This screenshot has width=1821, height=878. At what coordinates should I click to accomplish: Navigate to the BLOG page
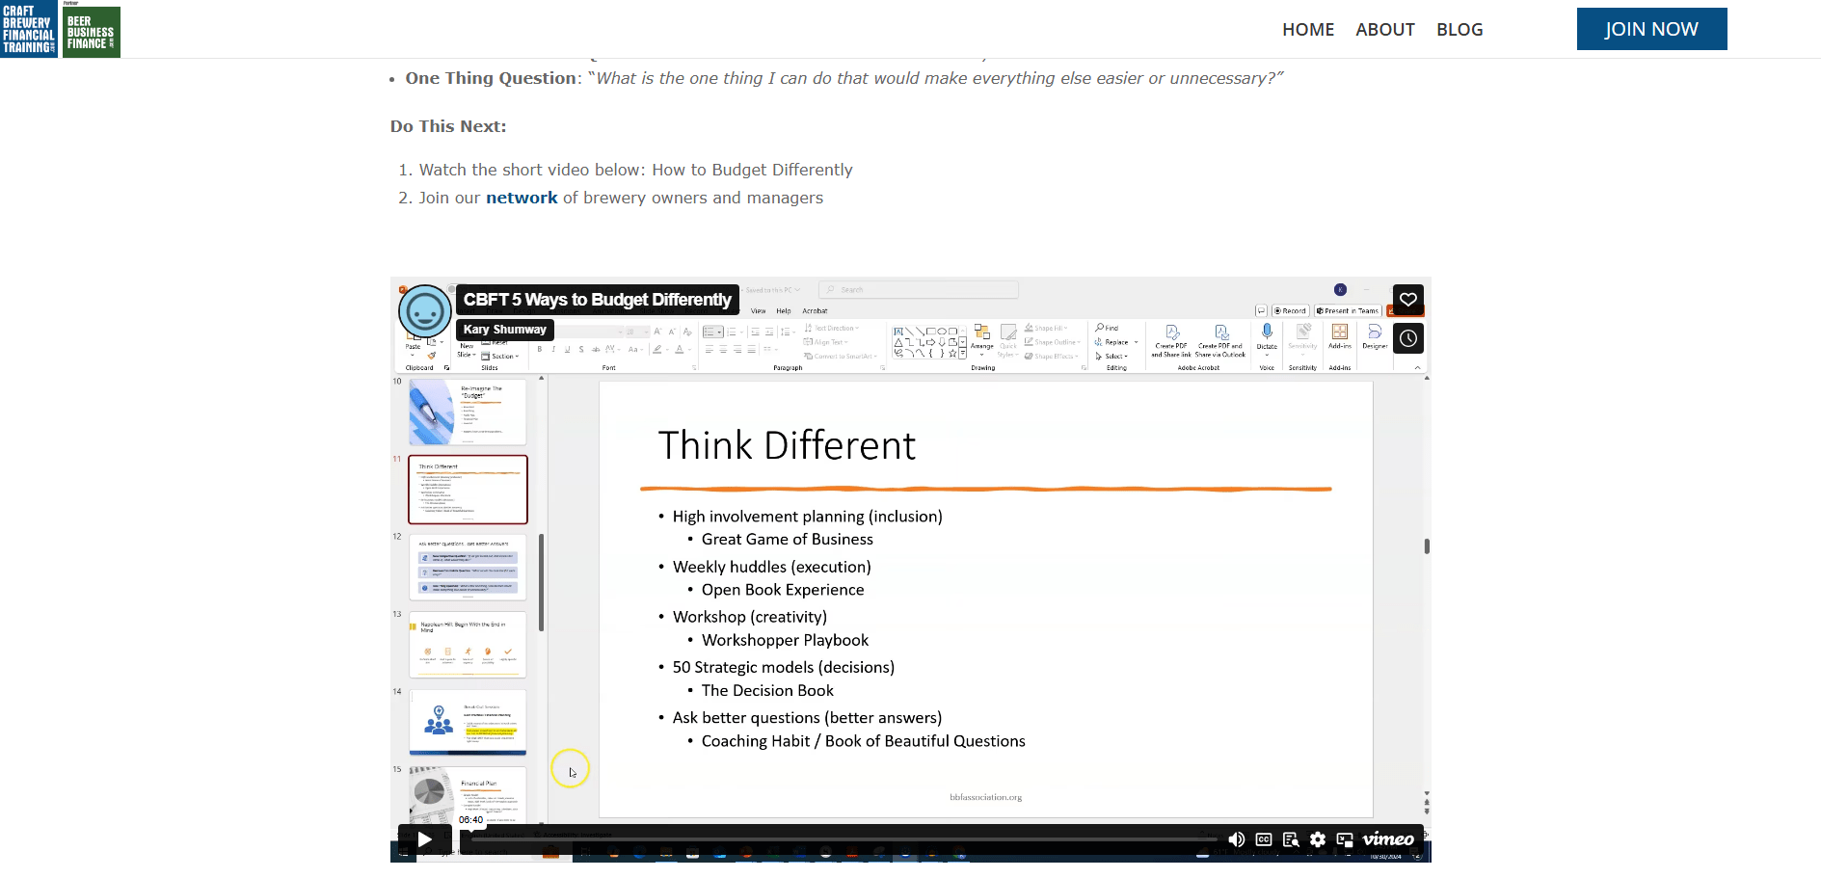[1459, 30]
